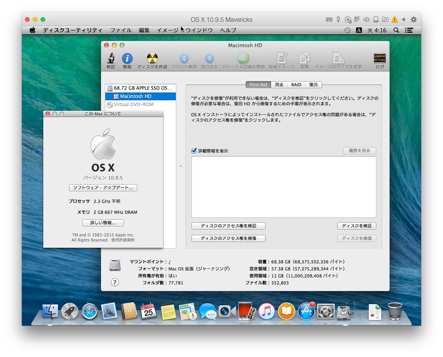The width and height of the screenshot is (443, 357).
Task: Click ディスクのアクセス権を検証 button
Action: coord(228,226)
